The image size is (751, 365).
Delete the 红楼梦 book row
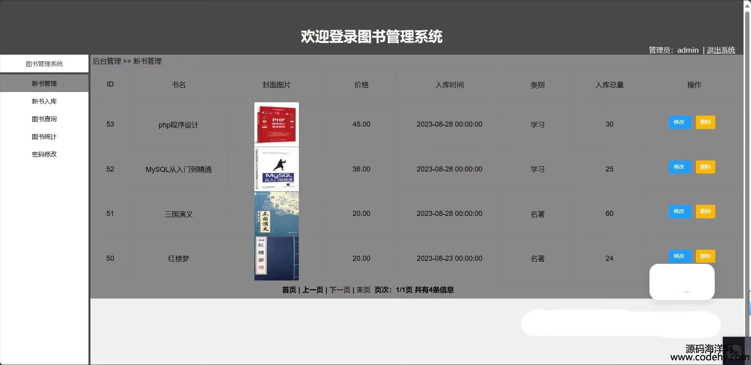pyautogui.click(x=705, y=256)
